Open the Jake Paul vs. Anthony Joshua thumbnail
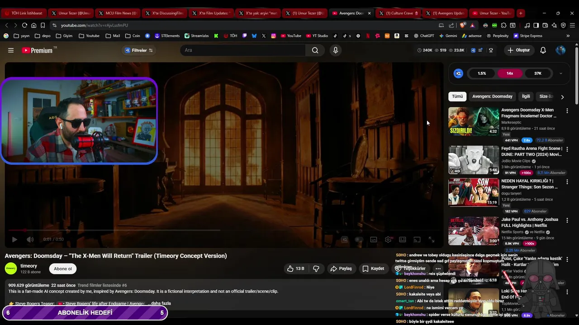The image size is (579, 325). (474, 231)
